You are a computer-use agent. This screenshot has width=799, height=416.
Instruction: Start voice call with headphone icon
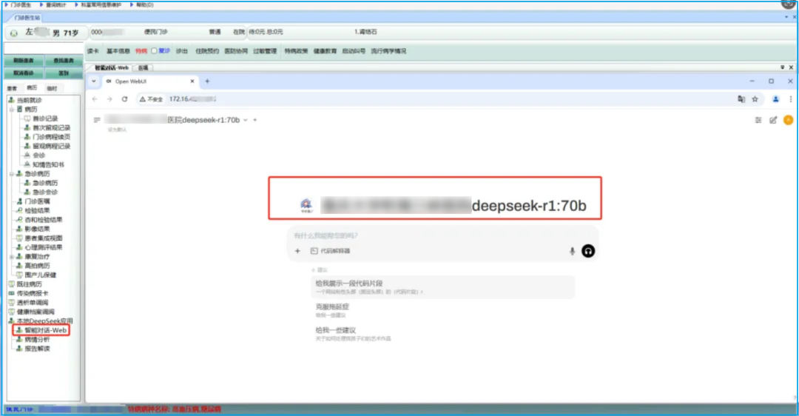click(x=588, y=251)
